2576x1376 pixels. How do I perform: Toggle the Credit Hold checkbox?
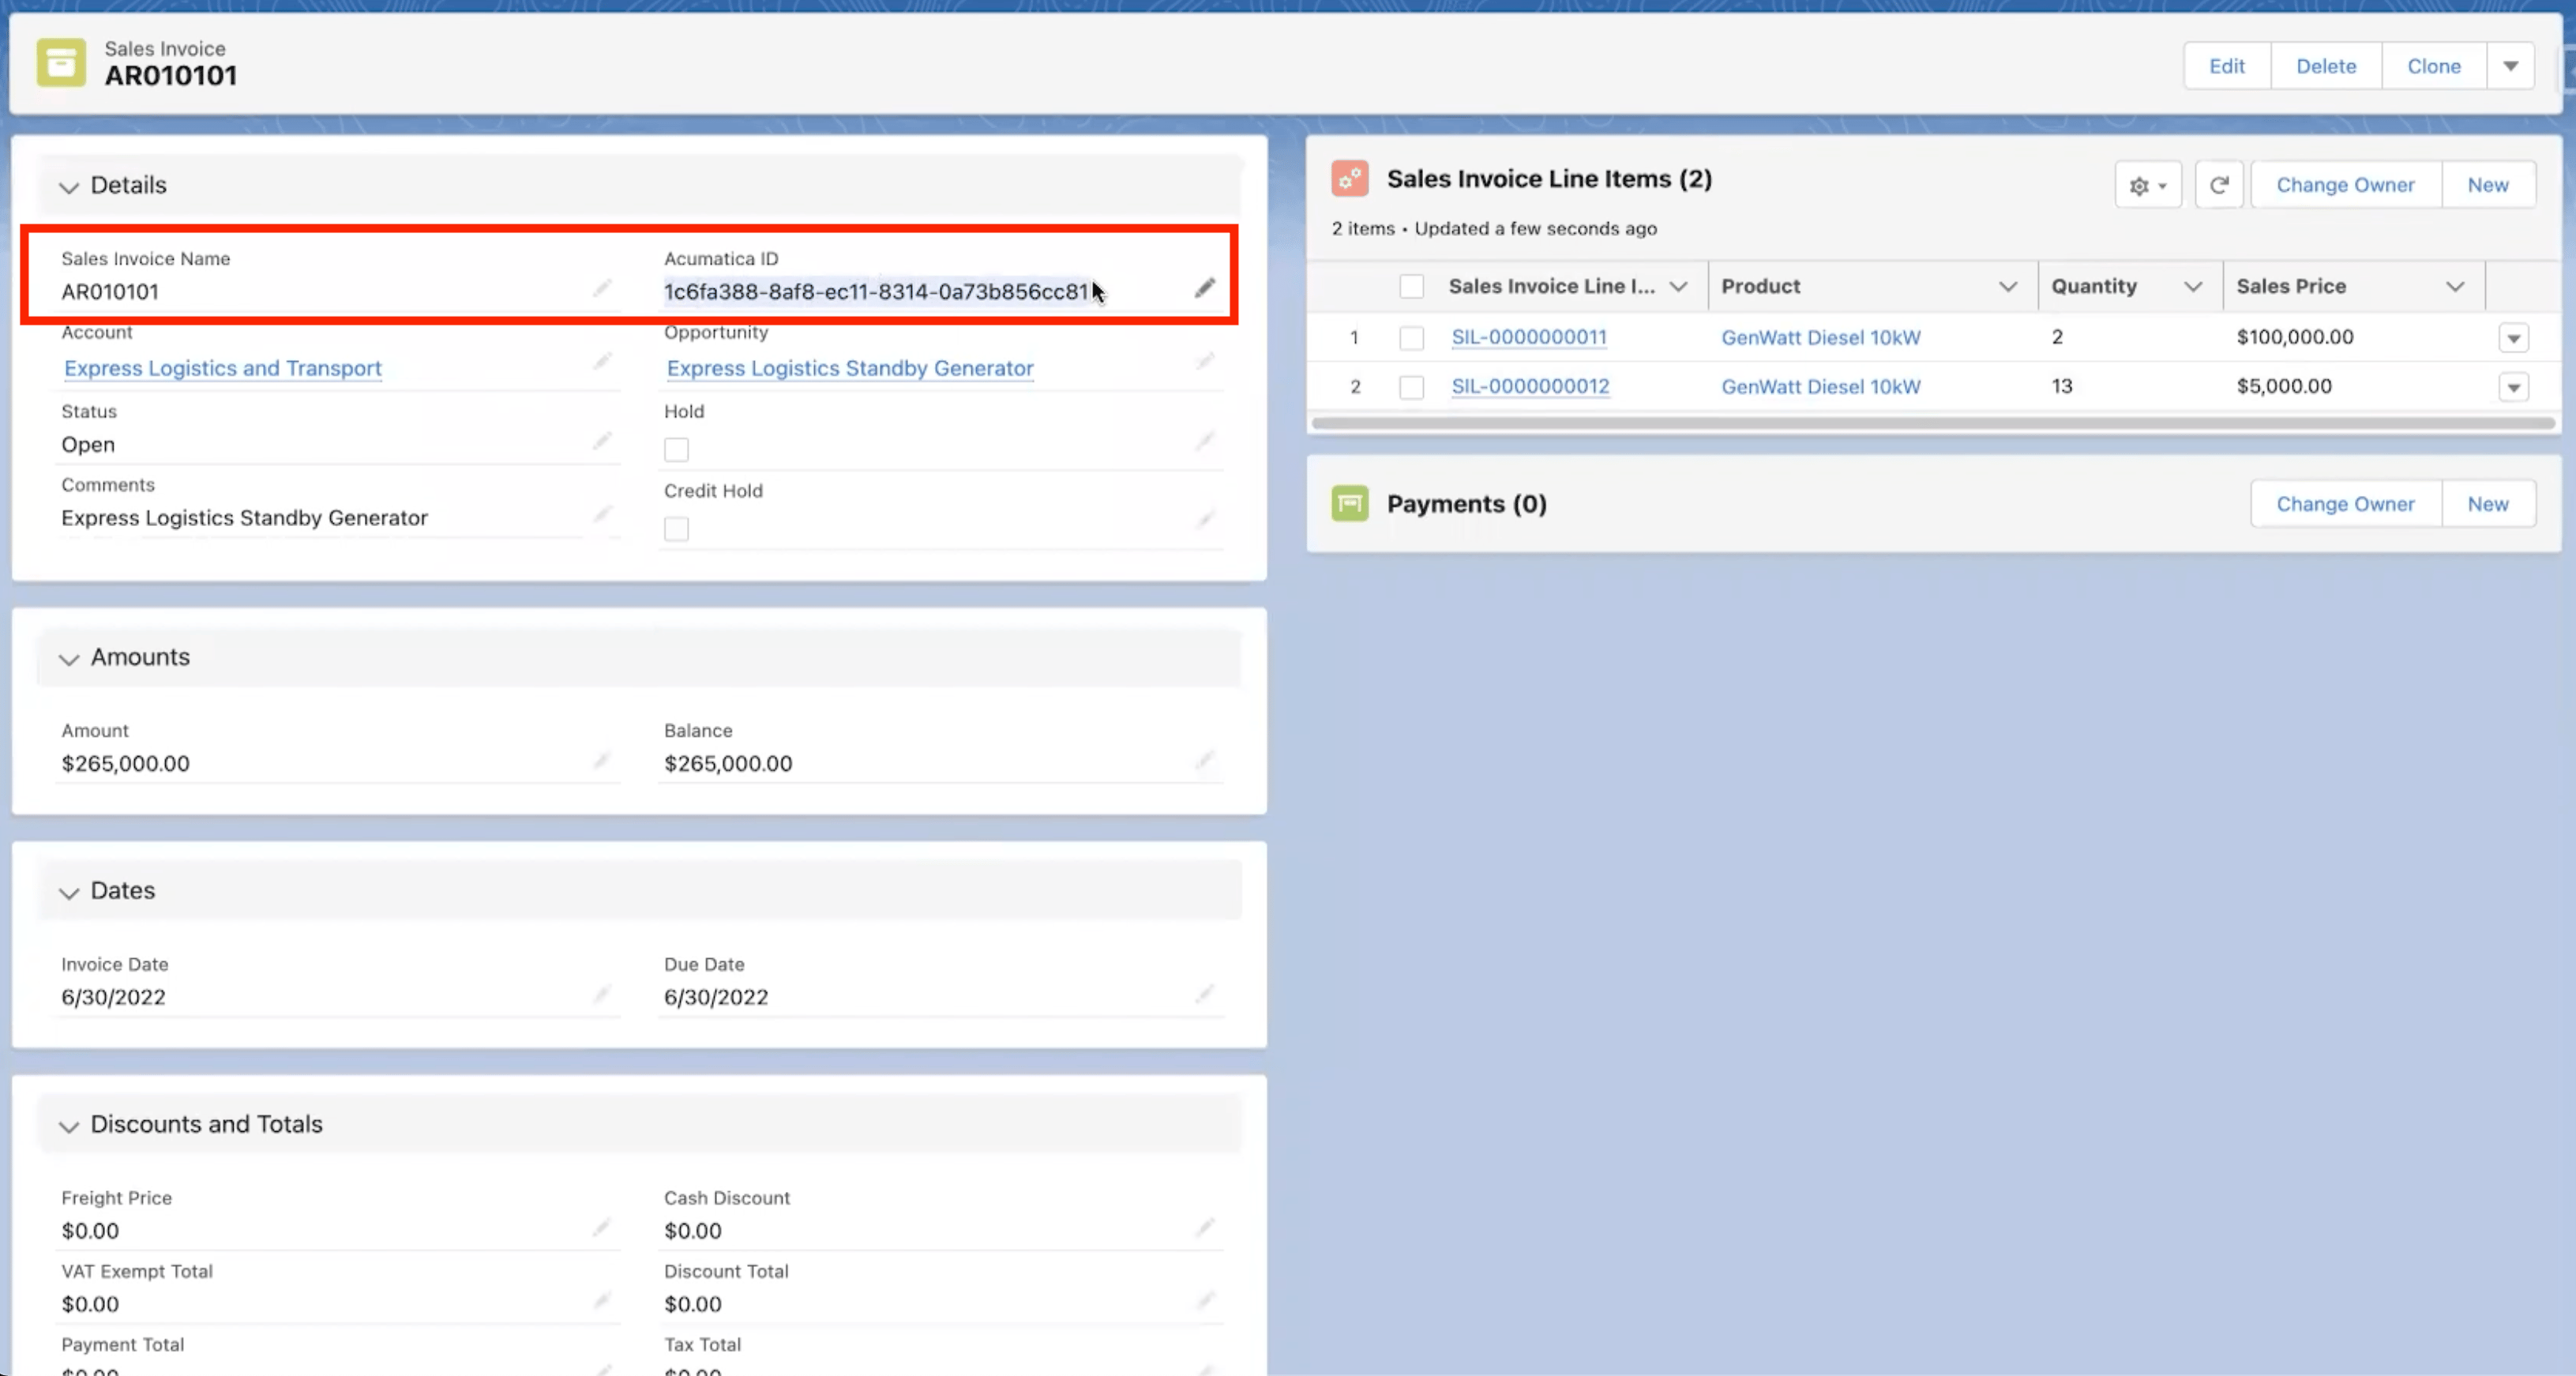[x=676, y=529]
